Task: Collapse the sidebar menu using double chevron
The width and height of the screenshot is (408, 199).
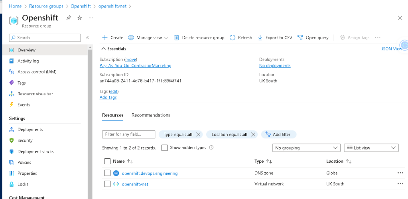Action: coord(87,38)
